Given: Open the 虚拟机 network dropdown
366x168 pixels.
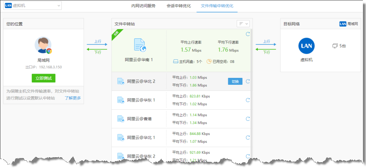Looking at the screenshot, I should click(x=32, y=5).
